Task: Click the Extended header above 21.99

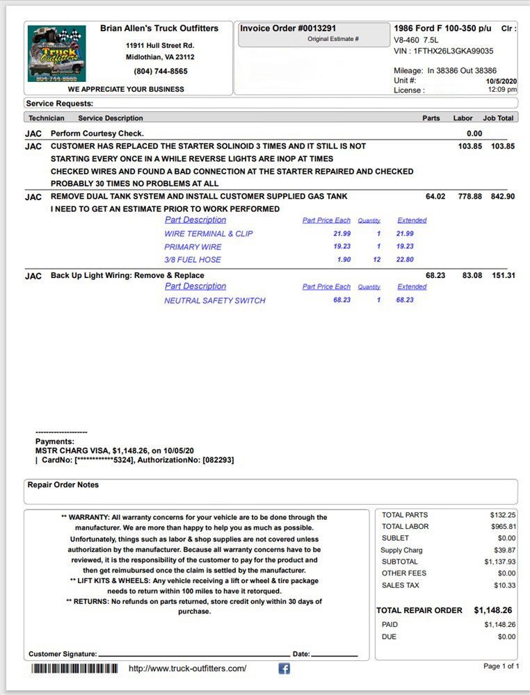Action: (412, 220)
